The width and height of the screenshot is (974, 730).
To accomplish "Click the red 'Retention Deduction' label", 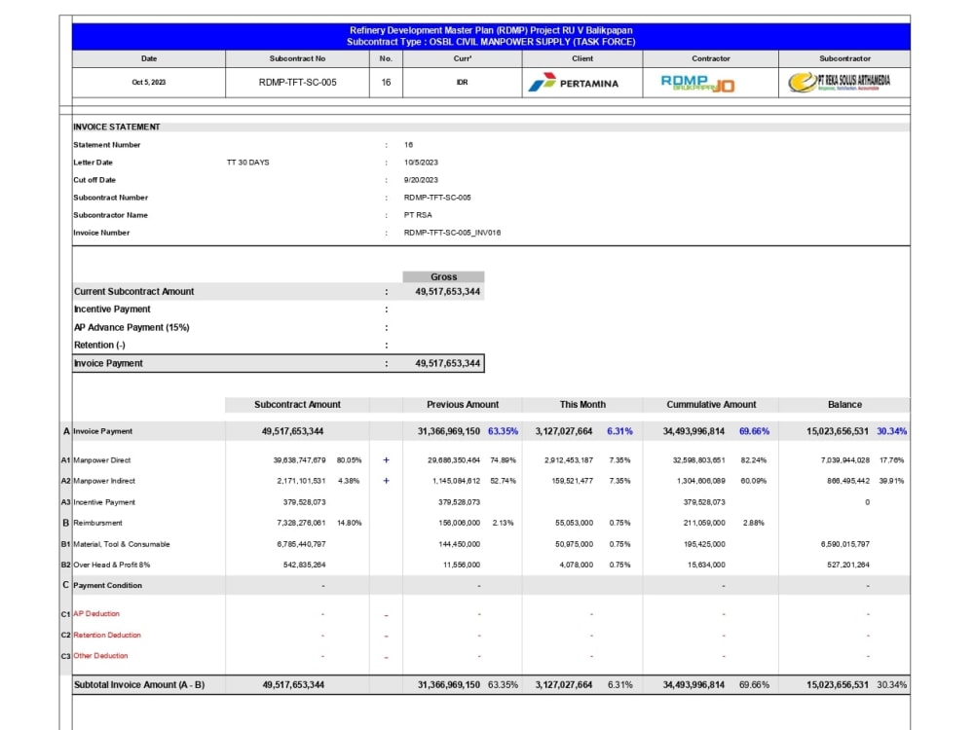I will pyautogui.click(x=107, y=635).
